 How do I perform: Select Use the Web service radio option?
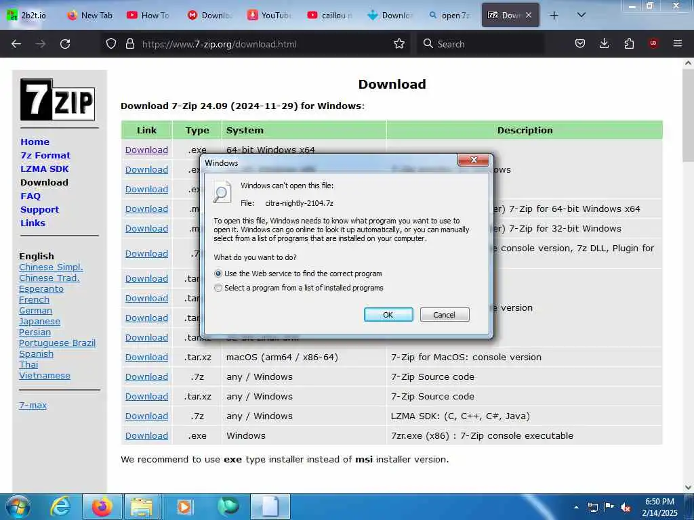pos(218,274)
